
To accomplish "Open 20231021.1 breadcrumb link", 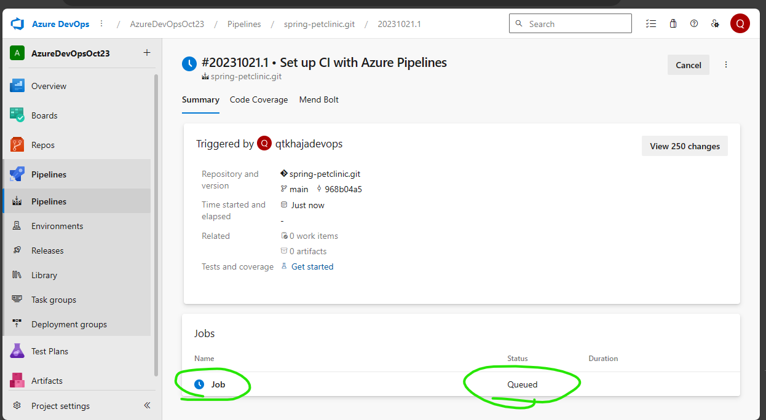I will 399,24.
